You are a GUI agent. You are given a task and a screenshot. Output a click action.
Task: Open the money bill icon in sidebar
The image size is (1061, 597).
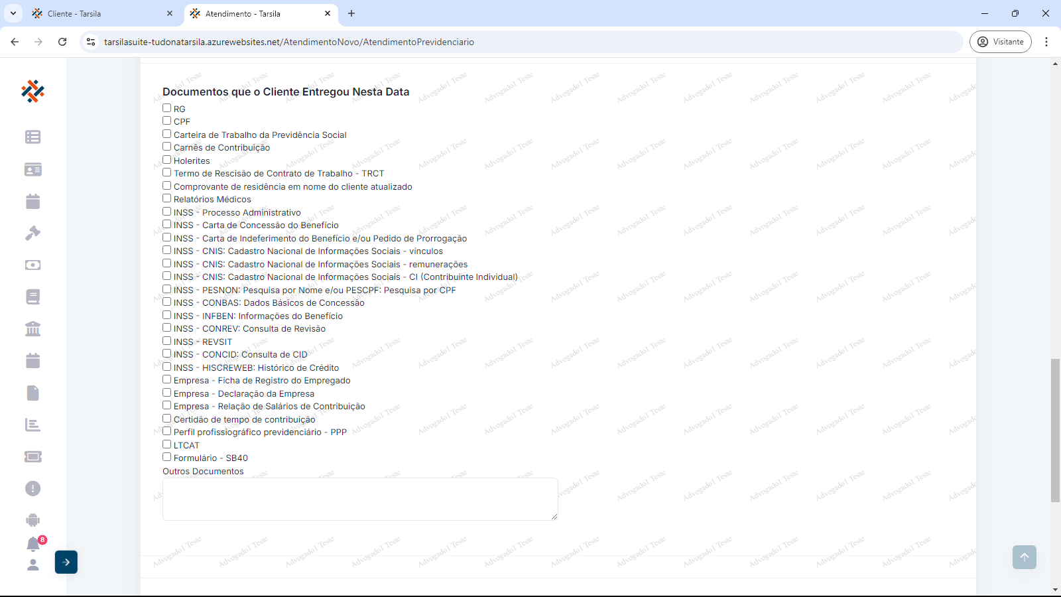pos(32,265)
